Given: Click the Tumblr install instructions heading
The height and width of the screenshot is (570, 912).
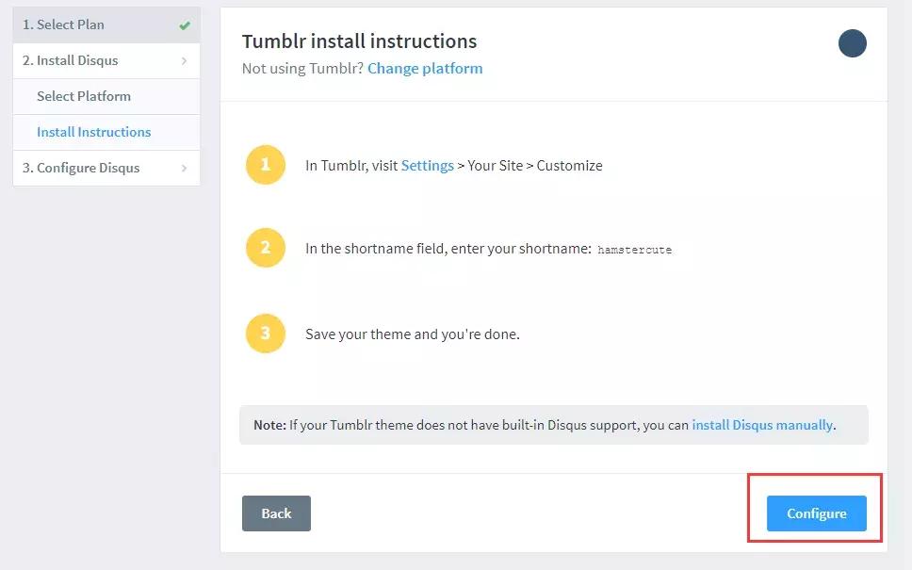Looking at the screenshot, I should 359,41.
